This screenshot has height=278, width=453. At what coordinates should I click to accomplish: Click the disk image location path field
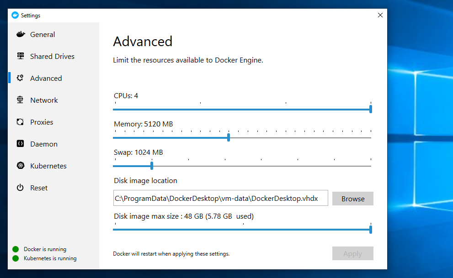221,198
